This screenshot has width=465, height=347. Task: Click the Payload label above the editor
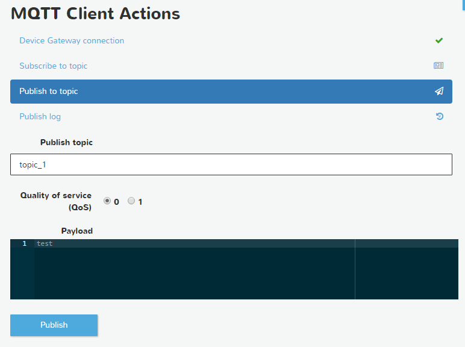coord(76,231)
